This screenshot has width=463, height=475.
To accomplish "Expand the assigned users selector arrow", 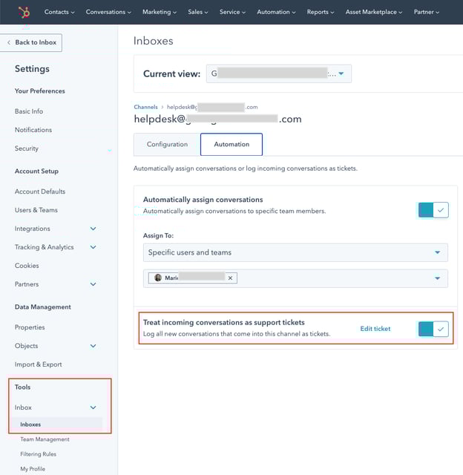I will (x=436, y=278).
